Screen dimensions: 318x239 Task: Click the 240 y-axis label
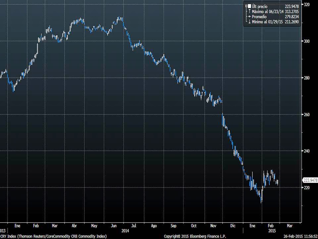(x=307, y=151)
